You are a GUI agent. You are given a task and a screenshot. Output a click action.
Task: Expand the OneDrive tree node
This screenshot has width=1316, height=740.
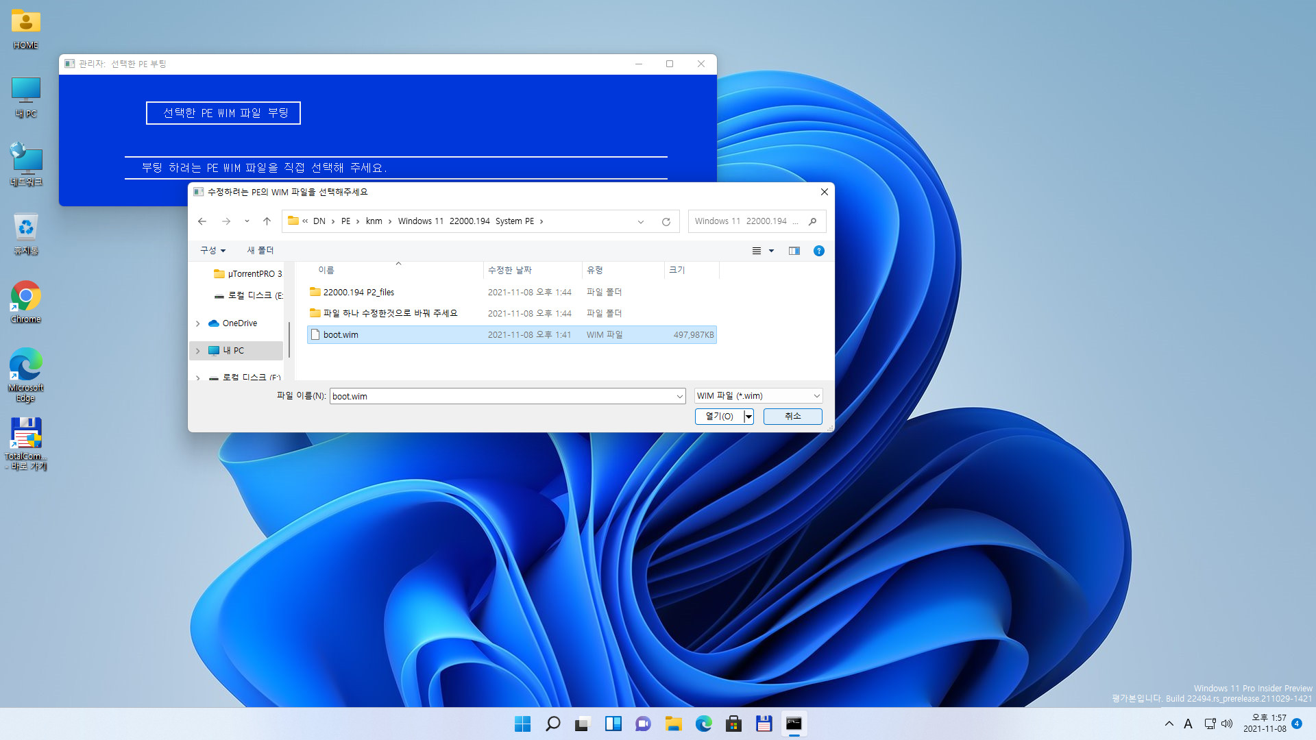(x=198, y=323)
